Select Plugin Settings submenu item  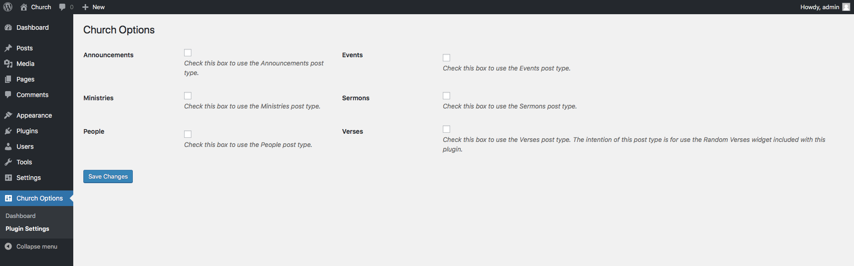tap(27, 228)
